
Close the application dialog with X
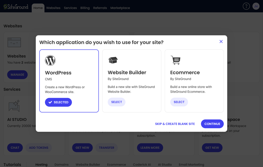[x=221, y=42]
